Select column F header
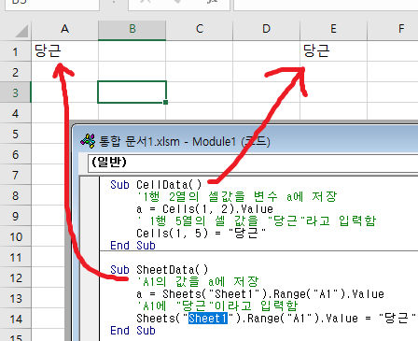 click(x=393, y=30)
